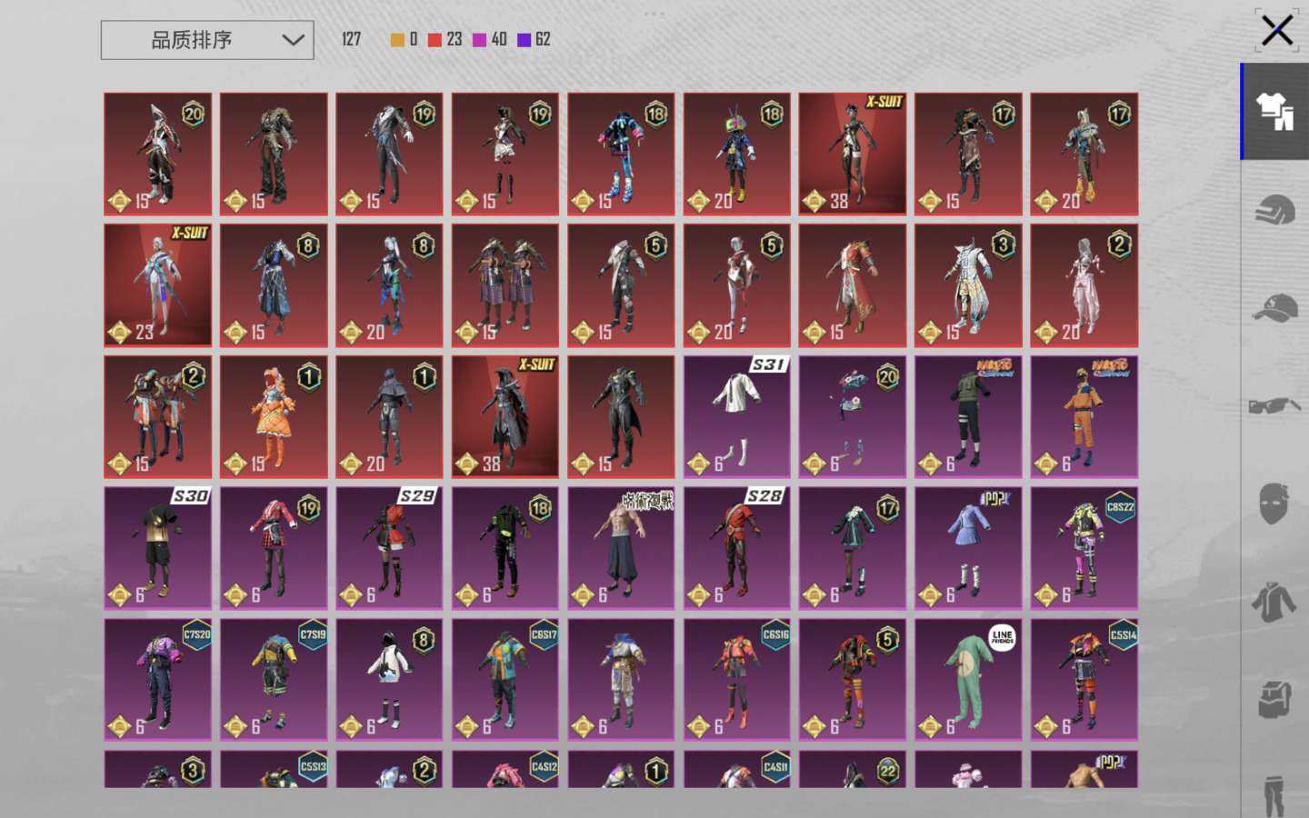1309x818 pixels.
Task: Select the LINE FRIENDS green dinosaur costume
Action: click(969, 680)
